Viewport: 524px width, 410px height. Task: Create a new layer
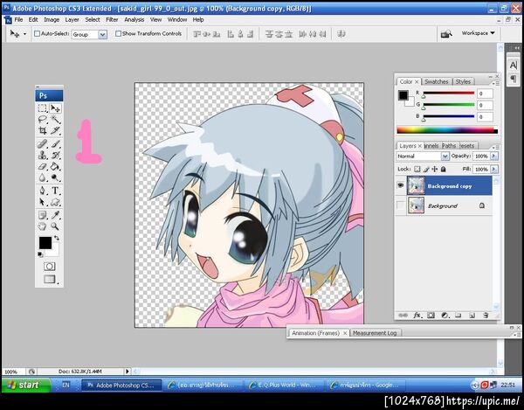(472, 315)
